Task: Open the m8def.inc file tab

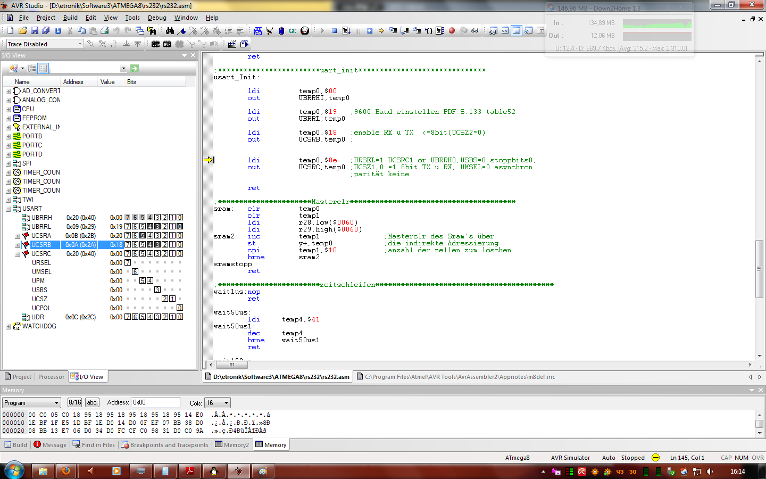Action: [x=456, y=377]
